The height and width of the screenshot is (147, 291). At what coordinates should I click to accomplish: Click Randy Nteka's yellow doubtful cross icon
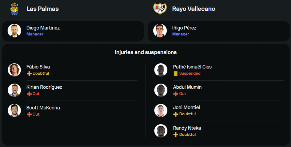click(x=175, y=135)
